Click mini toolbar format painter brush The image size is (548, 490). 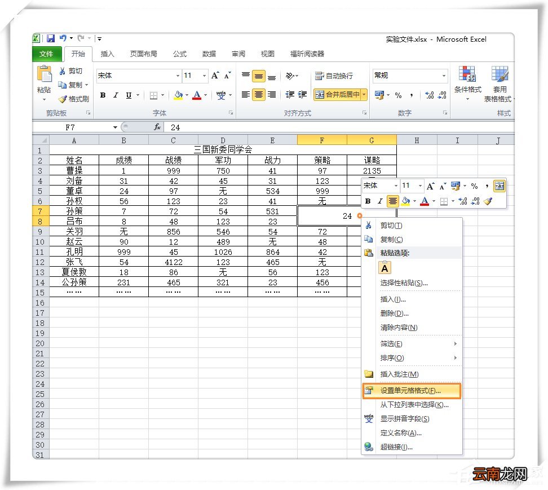coord(488,201)
